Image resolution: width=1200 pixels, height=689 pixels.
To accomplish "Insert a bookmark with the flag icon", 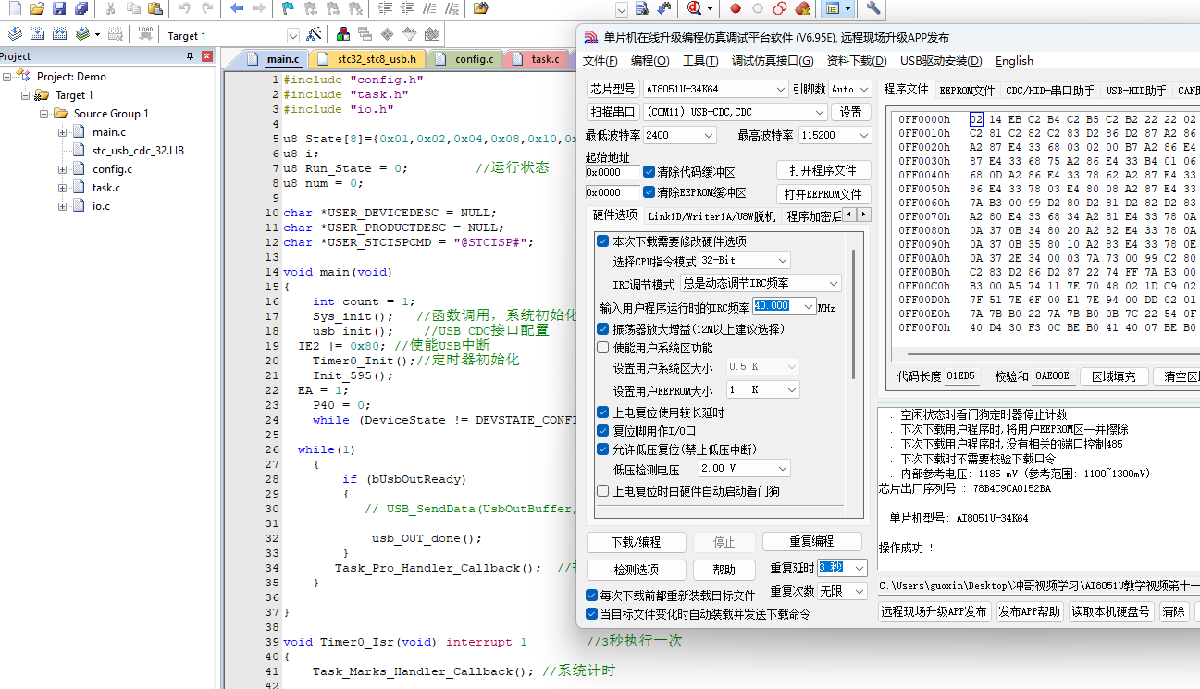I will coord(288,8).
